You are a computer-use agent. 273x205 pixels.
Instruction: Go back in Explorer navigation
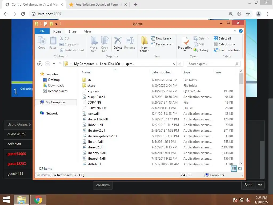coord(40,64)
